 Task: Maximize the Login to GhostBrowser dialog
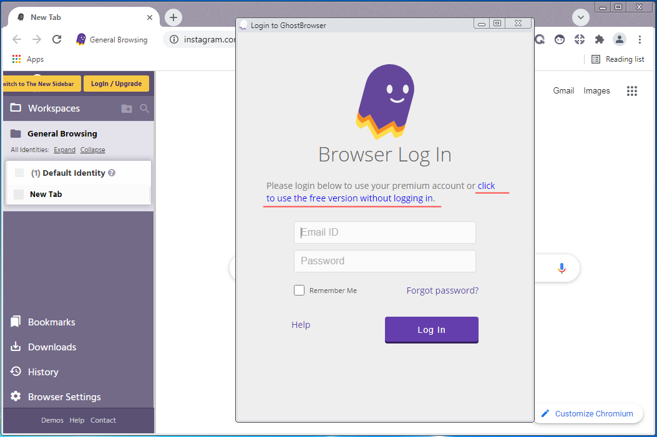click(x=497, y=24)
